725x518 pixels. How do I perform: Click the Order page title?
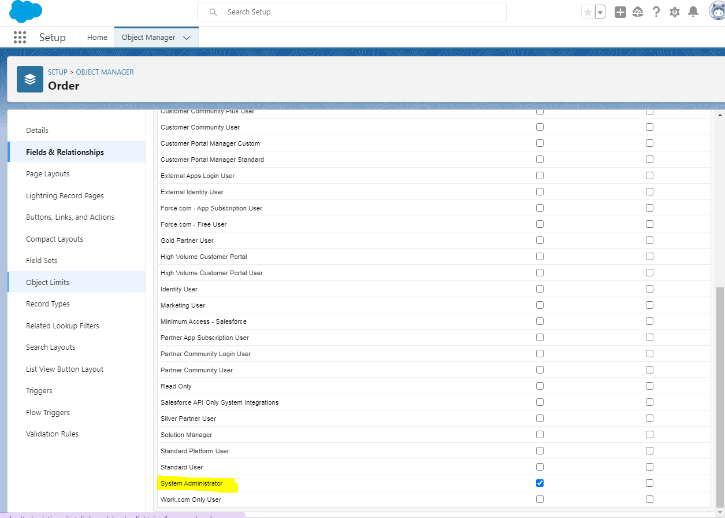(x=64, y=86)
